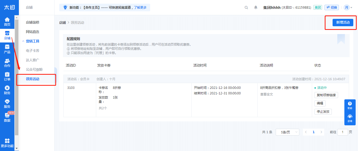Open 更多功能 more functions icon
This screenshot has width=358, height=151.
(7, 141)
